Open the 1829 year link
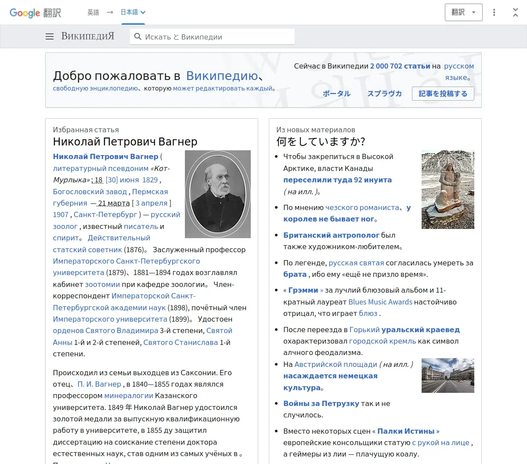 coord(150,180)
